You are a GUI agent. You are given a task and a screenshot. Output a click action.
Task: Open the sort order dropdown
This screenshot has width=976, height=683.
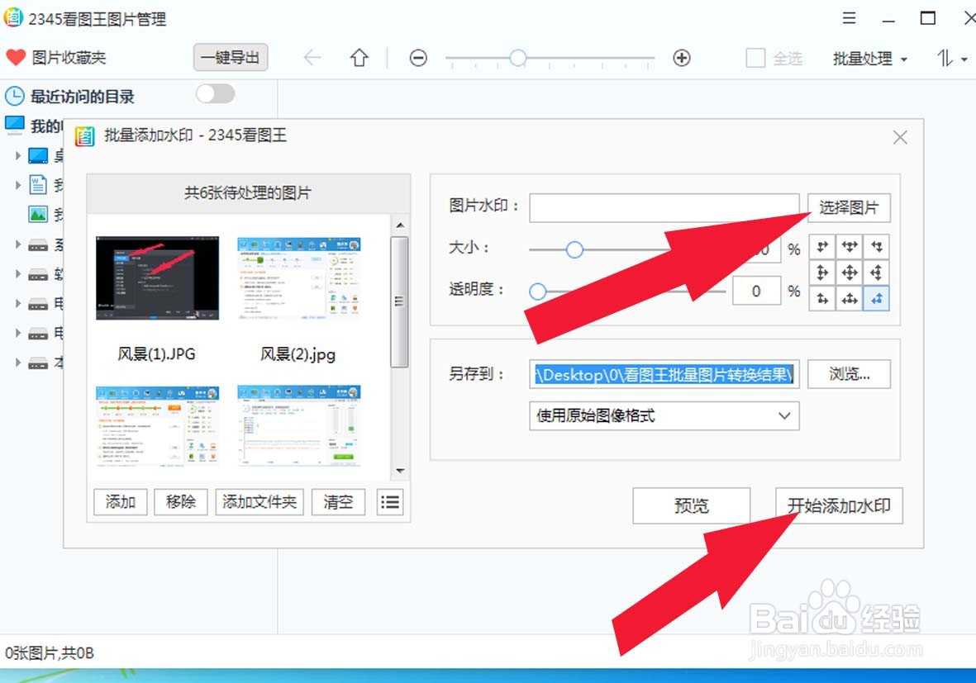tap(952, 58)
